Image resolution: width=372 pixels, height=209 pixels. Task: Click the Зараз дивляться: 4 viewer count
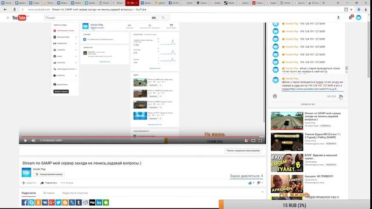(x=246, y=176)
